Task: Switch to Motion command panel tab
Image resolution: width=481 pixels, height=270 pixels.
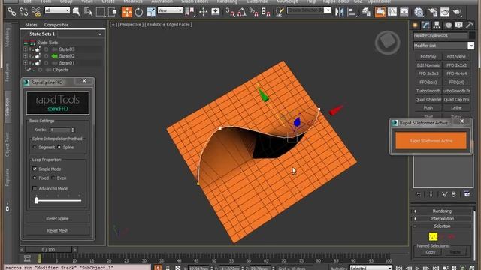Action: (449, 25)
